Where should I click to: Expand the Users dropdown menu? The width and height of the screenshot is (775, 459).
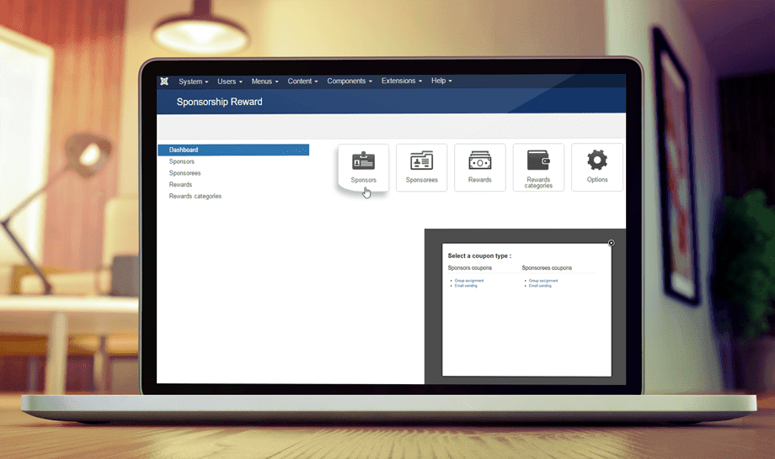tap(229, 82)
